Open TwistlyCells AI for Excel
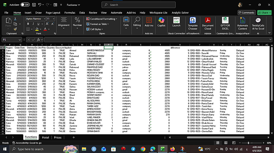This screenshot has width=274, height=153. [258, 24]
